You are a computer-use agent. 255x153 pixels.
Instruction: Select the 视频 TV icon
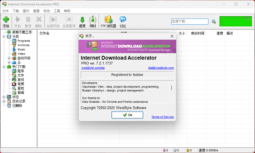pyautogui.click(x=14, y=84)
